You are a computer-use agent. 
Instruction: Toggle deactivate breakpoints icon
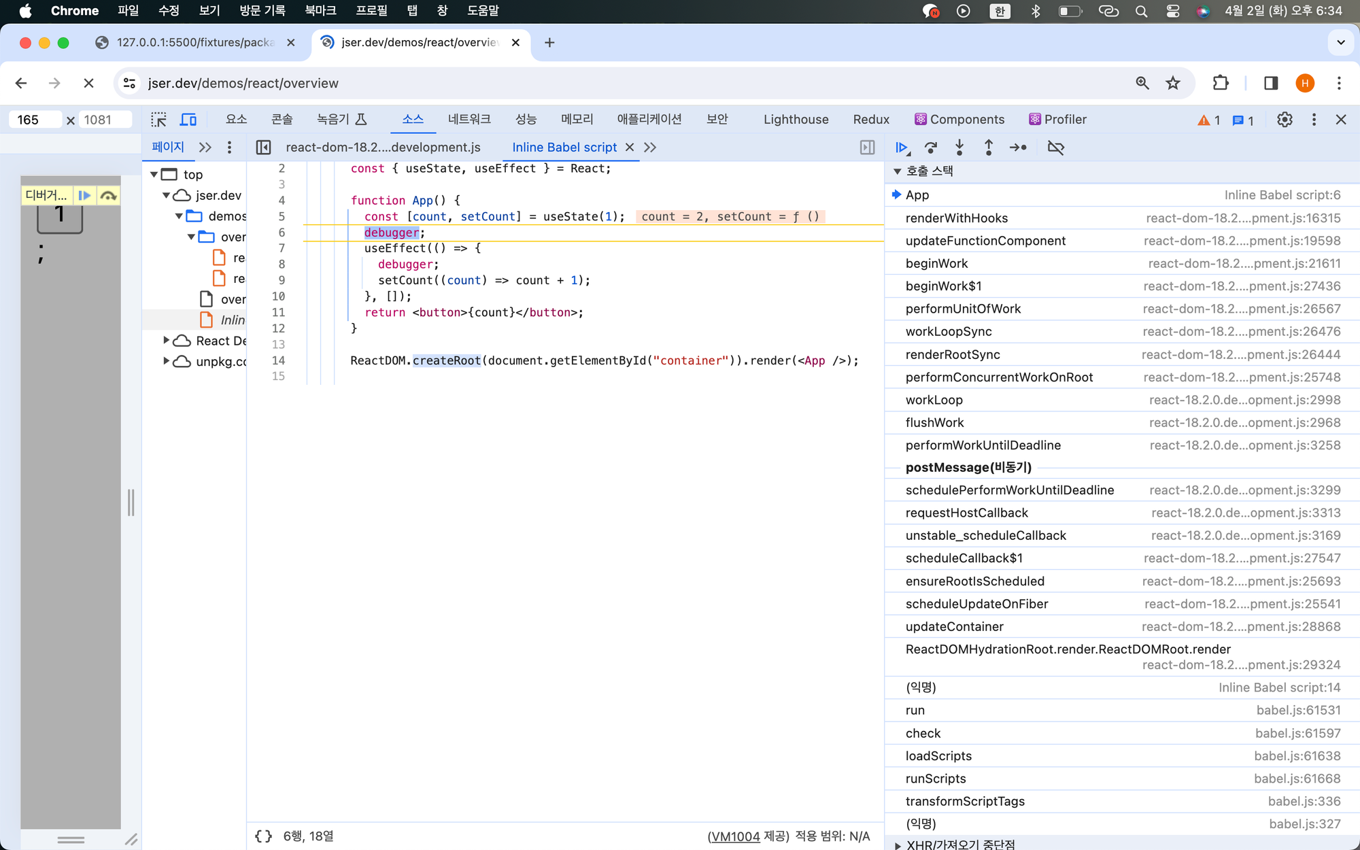(x=1055, y=148)
